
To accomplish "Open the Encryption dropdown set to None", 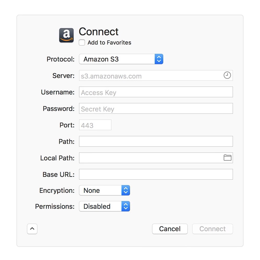I will click(x=104, y=190).
